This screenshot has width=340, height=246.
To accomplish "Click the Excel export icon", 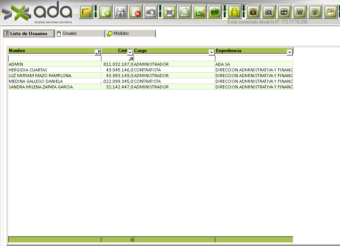I will [200, 12].
